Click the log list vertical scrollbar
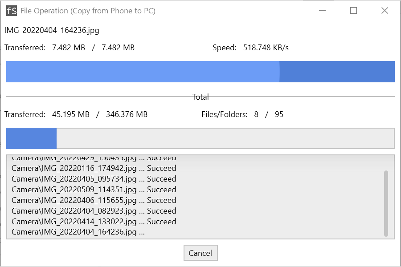The image size is (401, 267). pos(386,203)
